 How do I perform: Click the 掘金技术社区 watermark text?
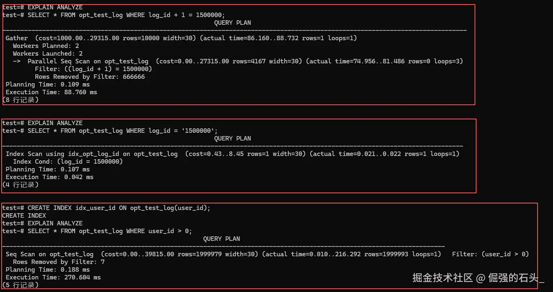click(x=442, y=278)
